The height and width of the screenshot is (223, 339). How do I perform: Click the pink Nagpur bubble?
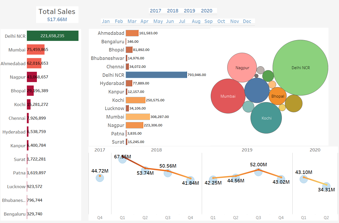click(x=242, y=68)
